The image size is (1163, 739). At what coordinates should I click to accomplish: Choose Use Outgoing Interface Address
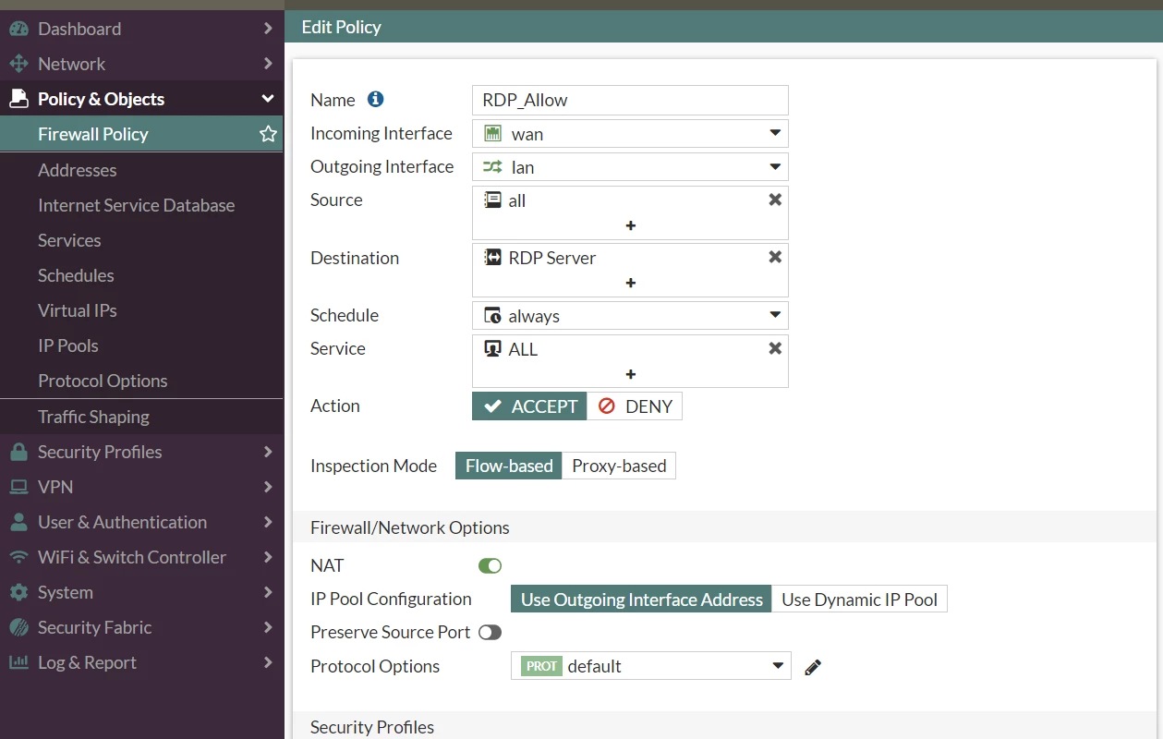click(641, 600)
